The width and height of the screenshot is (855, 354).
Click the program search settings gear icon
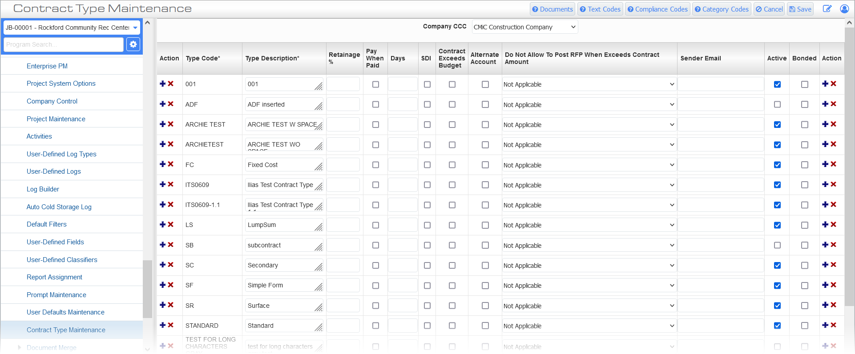pos(133,44)
